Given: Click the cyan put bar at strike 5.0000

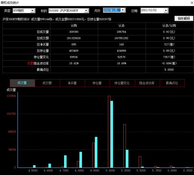Looking at the screenshot, I should (112, 134).
